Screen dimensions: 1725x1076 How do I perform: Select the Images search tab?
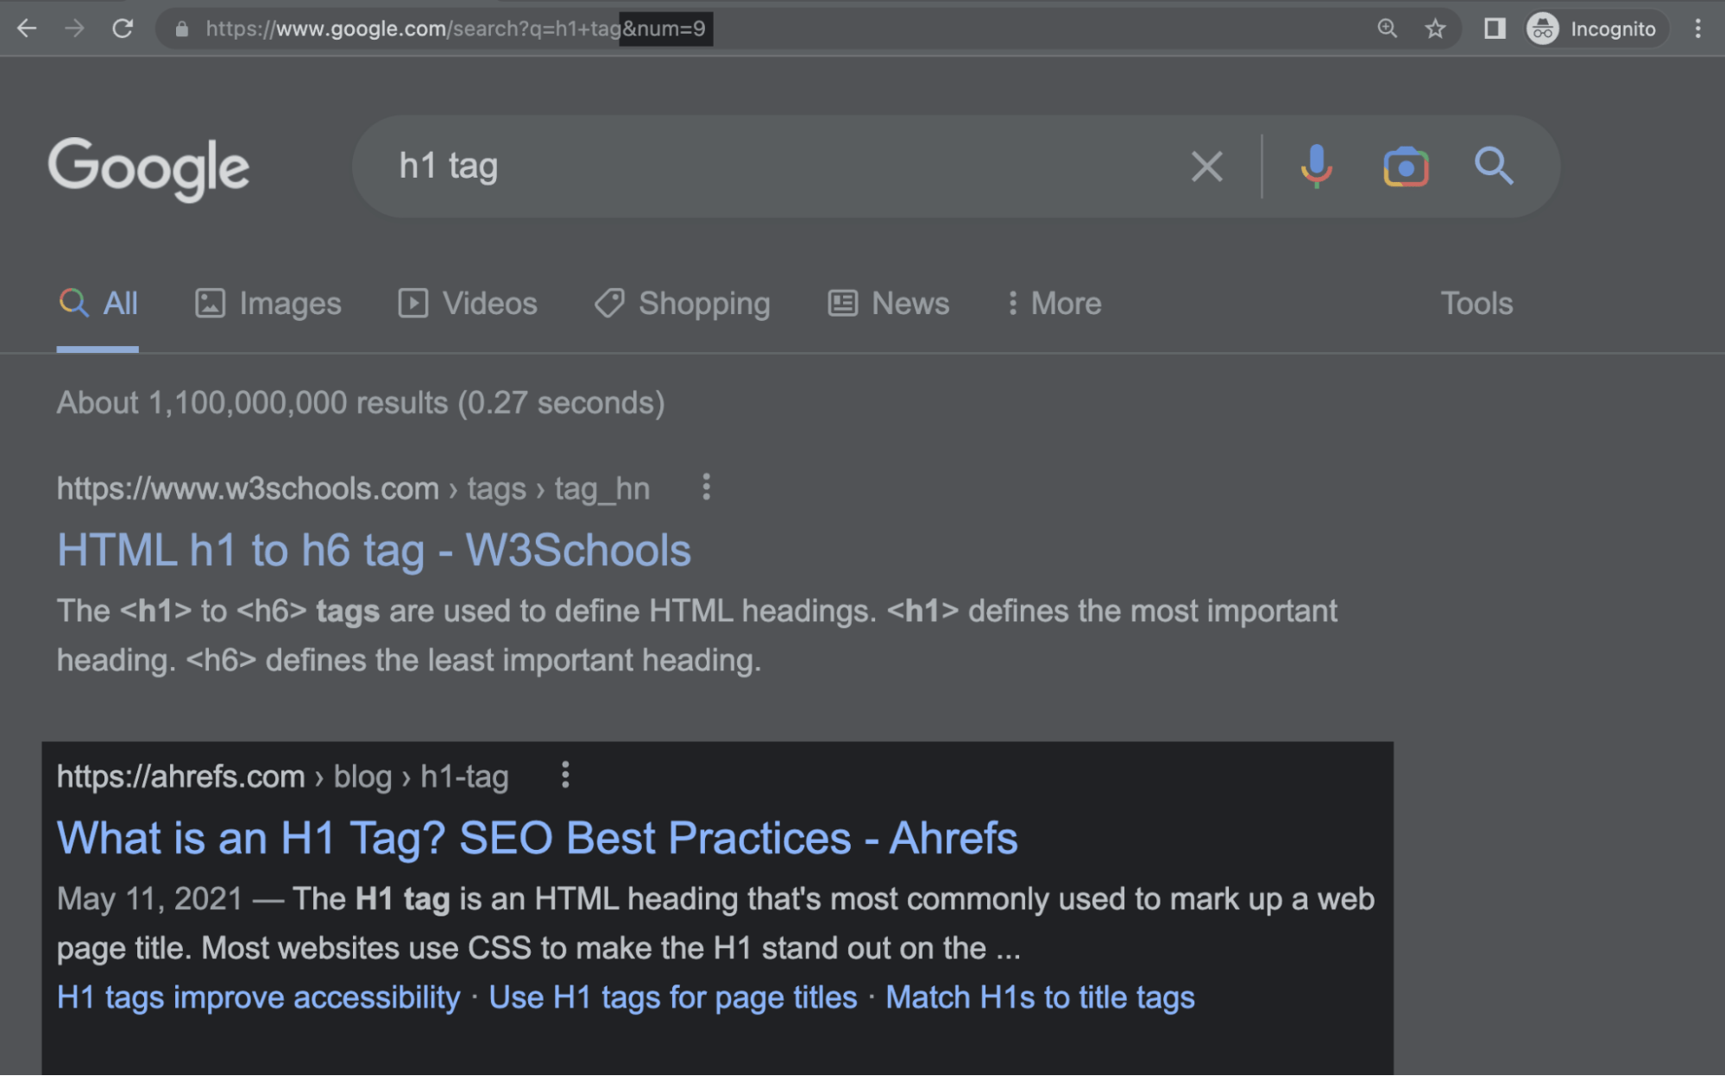268,304
